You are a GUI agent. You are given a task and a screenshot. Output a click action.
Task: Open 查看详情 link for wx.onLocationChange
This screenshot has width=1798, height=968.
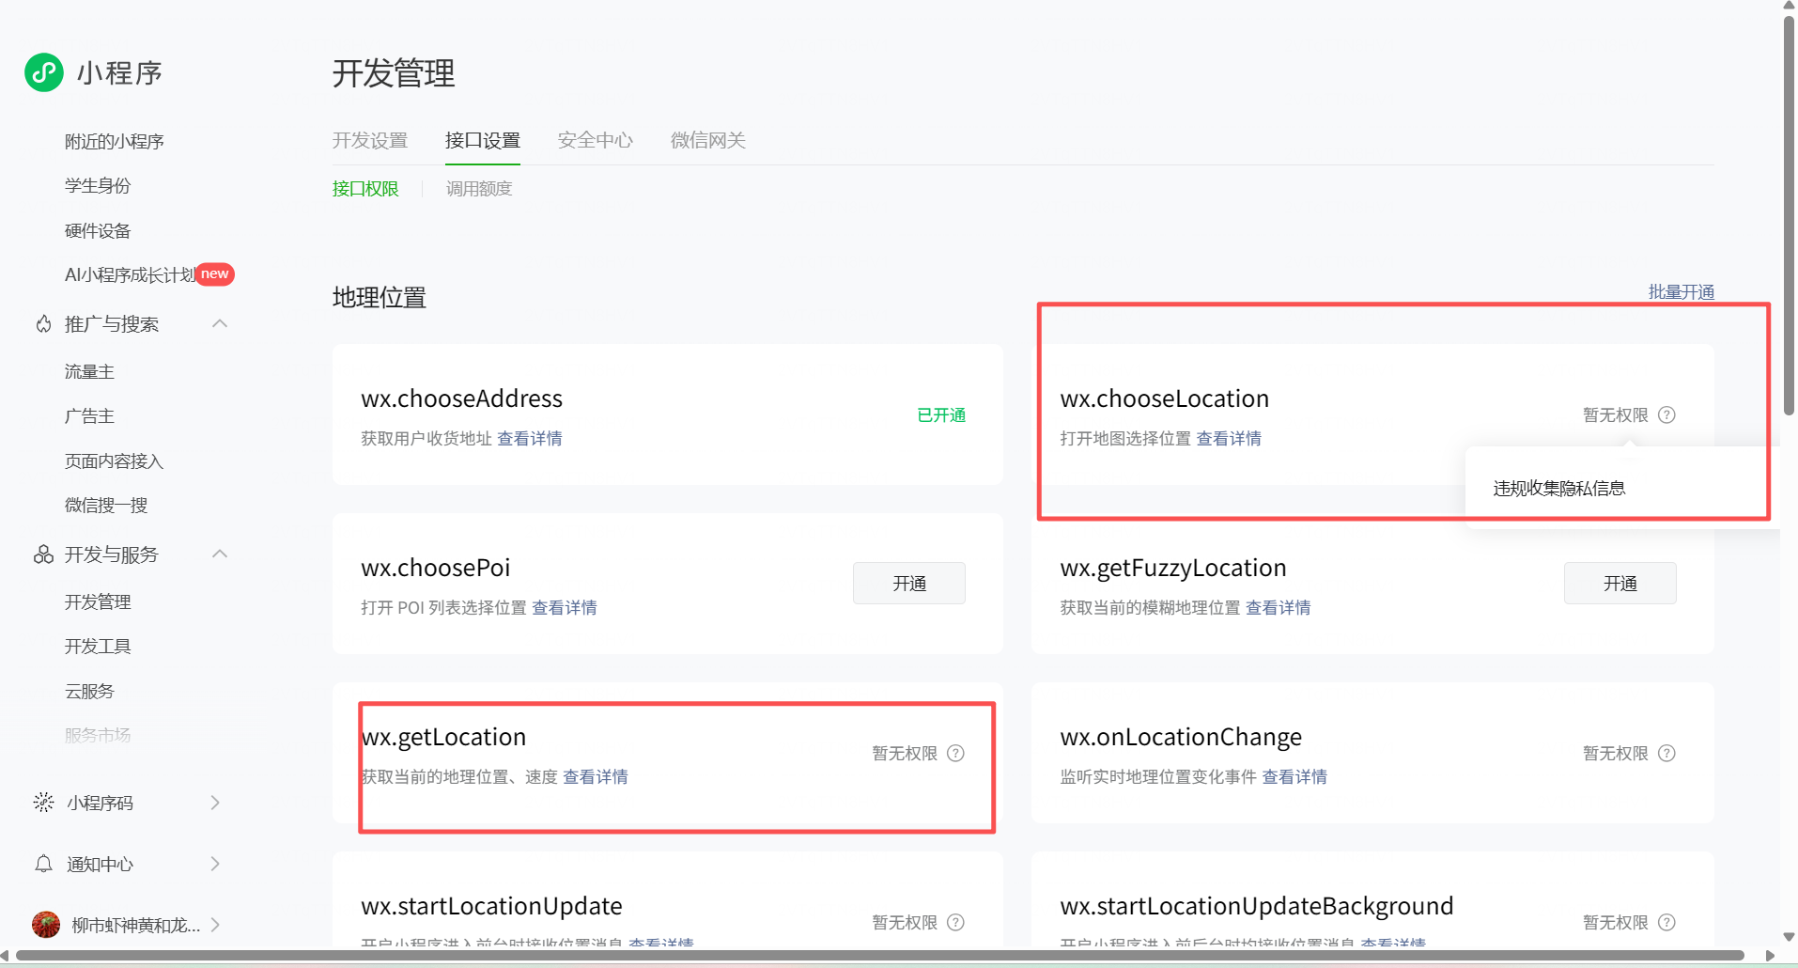[x=1294, y=777]
